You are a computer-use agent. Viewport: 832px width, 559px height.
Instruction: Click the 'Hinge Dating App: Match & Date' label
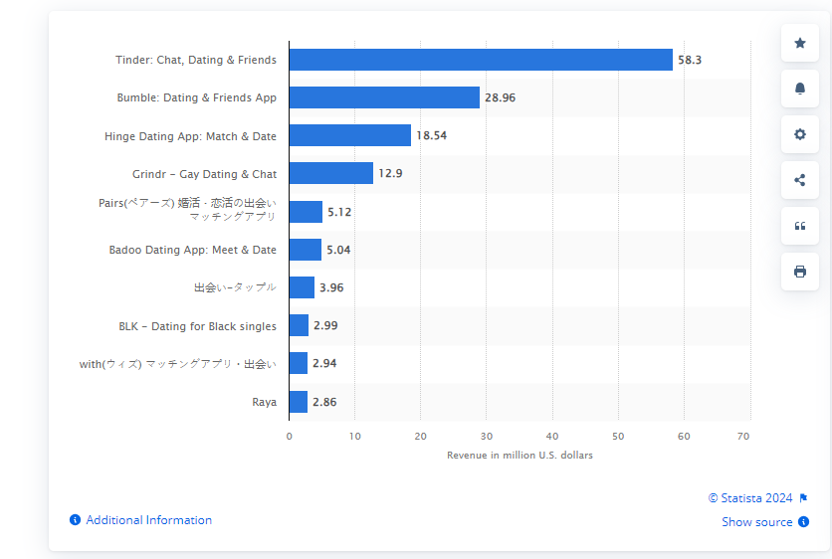pyautogui.click(x=190, y=136)
